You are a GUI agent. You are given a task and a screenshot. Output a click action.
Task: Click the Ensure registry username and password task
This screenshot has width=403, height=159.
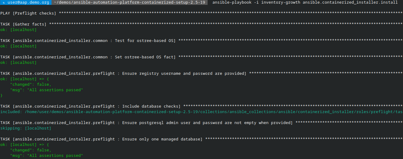pyautogui.click(x=123, y=74)
